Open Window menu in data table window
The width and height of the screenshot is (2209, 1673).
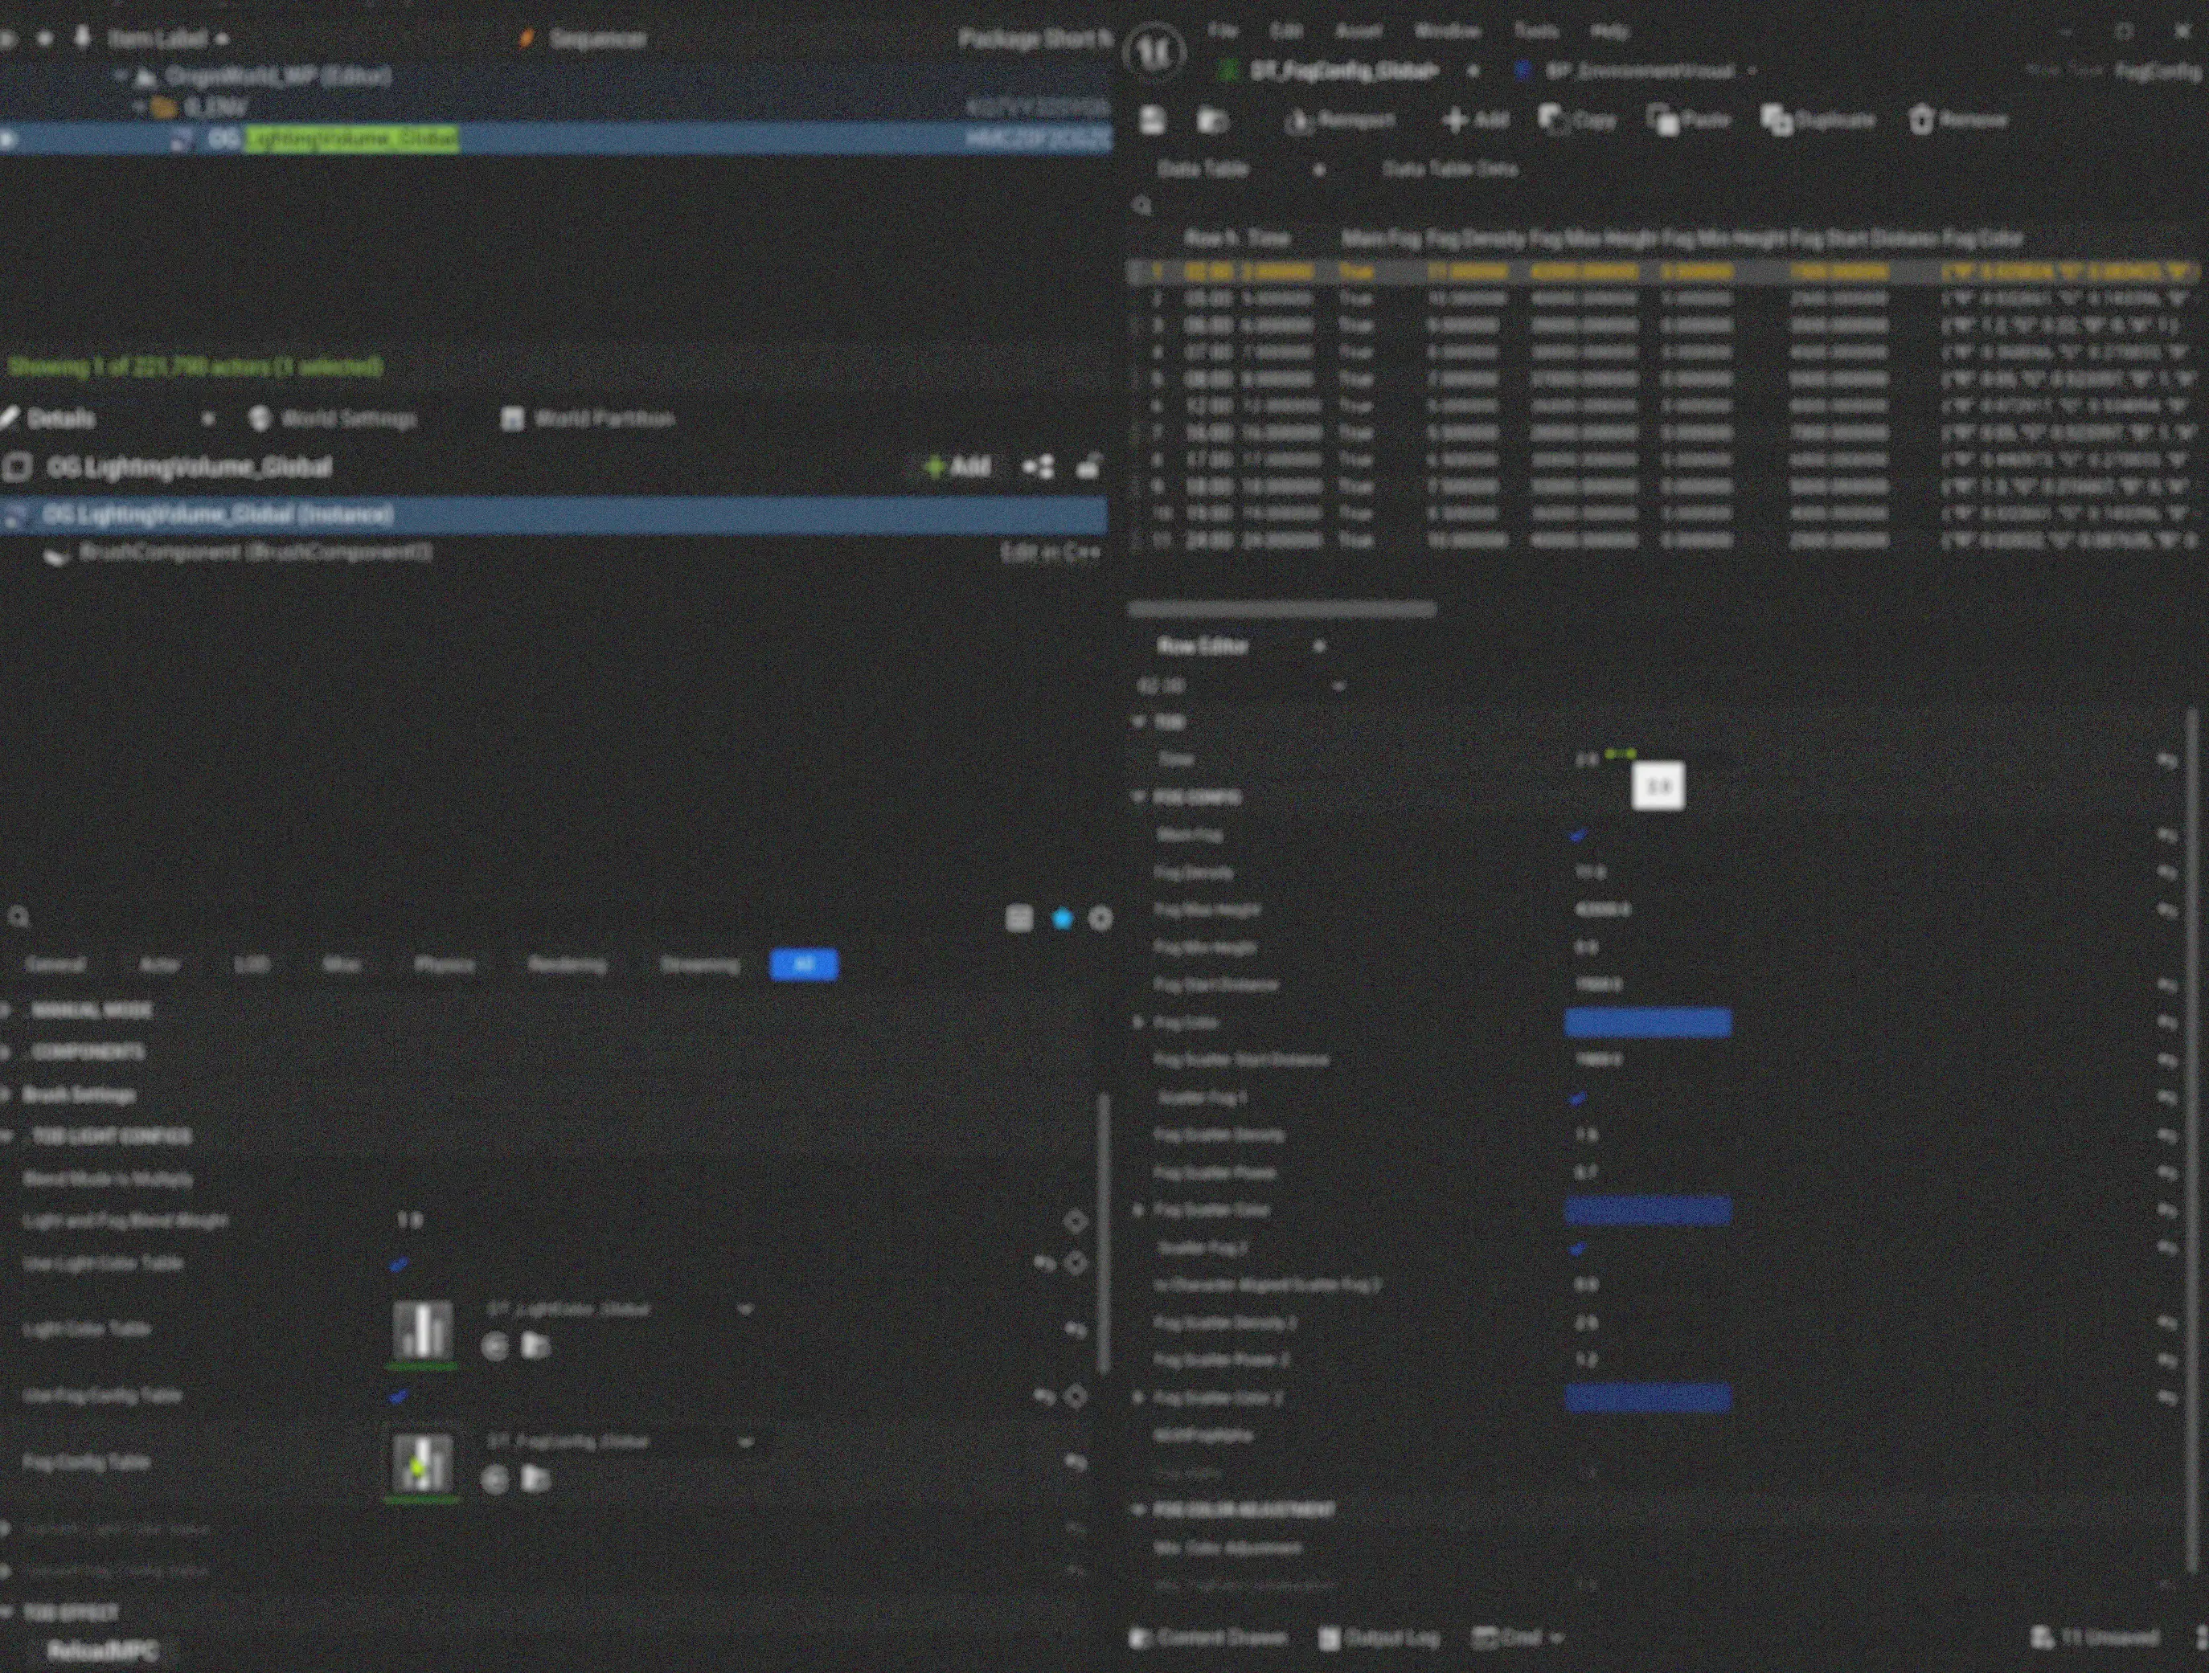(x=1447, y=32)
